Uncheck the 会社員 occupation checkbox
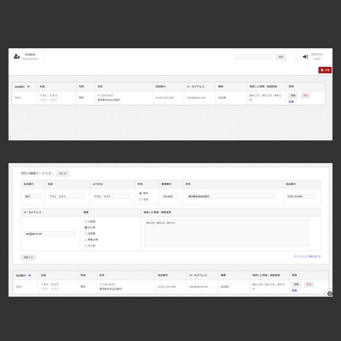The width and height of the screenshot is (341, 341). click(x=86, y=227)
